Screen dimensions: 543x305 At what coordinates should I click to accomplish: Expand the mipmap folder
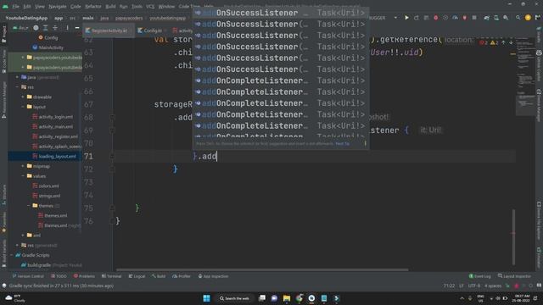pyautogui.click(x=23, y=166)
